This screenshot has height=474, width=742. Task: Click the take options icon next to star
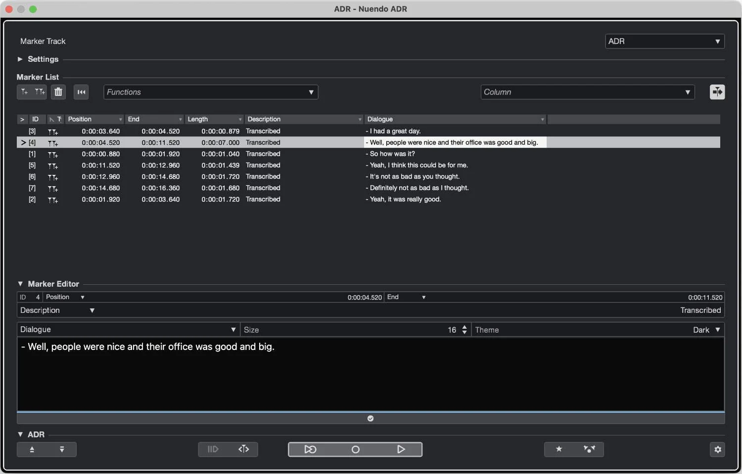[589, 449]
